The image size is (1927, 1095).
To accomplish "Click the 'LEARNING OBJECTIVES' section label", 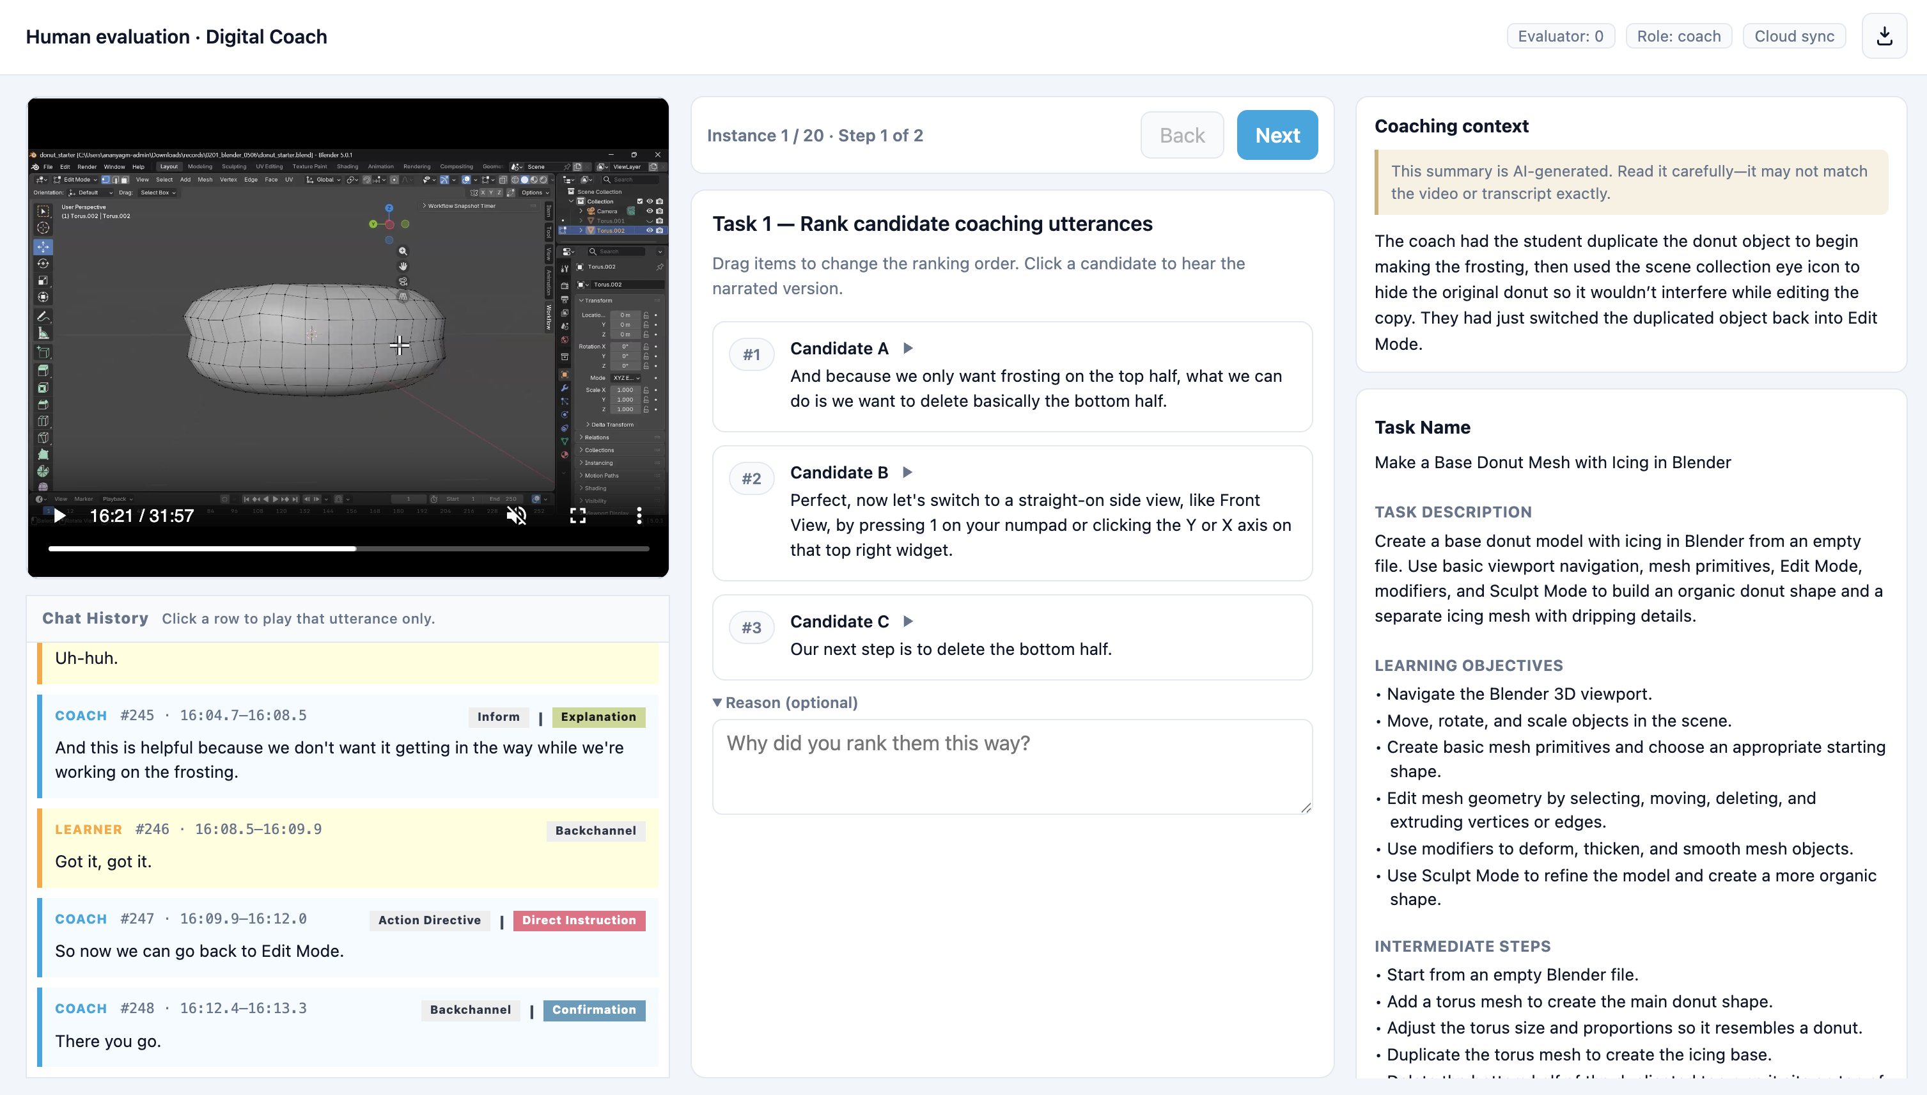I will click(1469, 666).
